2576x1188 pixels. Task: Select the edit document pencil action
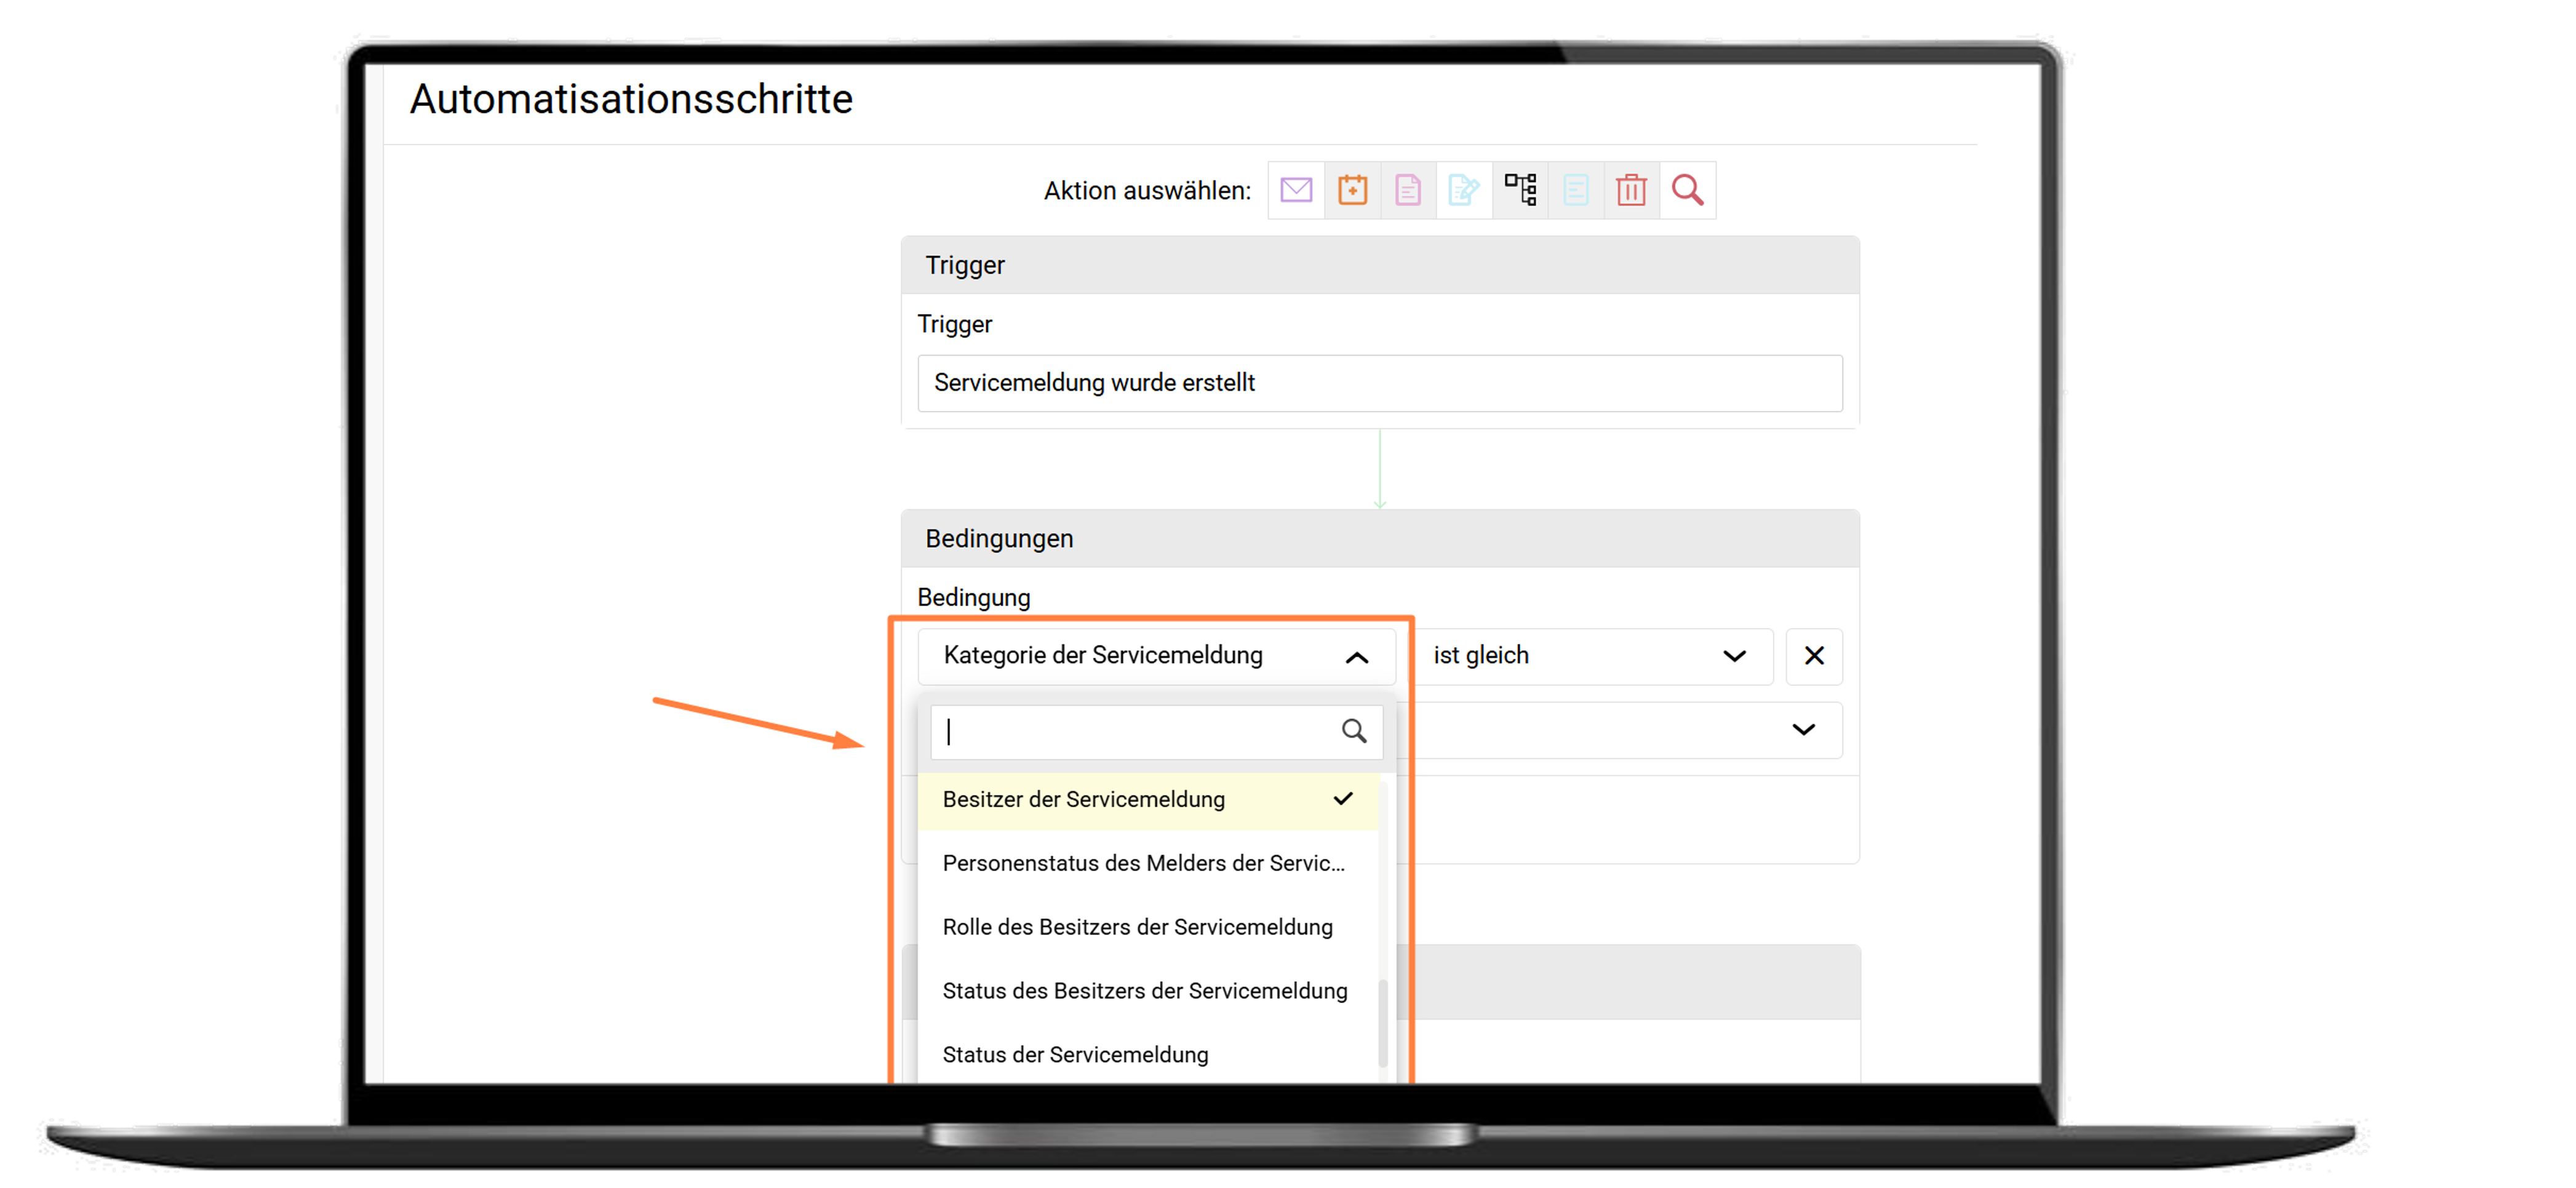click(1464, 190)
